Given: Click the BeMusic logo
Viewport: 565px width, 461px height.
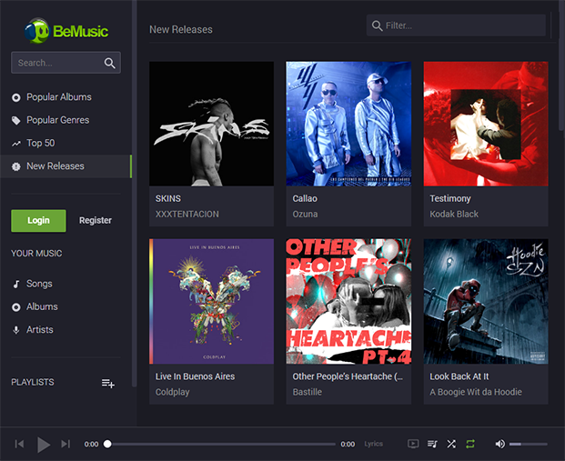Looking at the screenshot, I should [66, 31].
